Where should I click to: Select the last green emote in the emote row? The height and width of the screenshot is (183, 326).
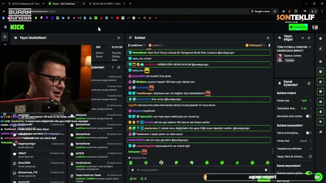268,163
